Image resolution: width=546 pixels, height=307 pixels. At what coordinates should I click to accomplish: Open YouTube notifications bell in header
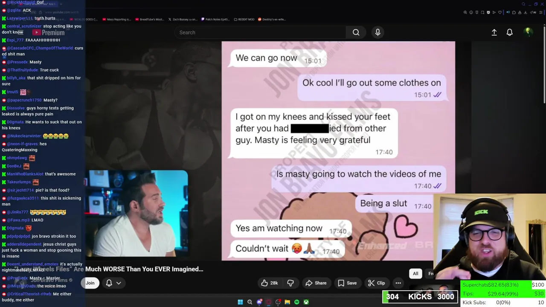(509, 32)
